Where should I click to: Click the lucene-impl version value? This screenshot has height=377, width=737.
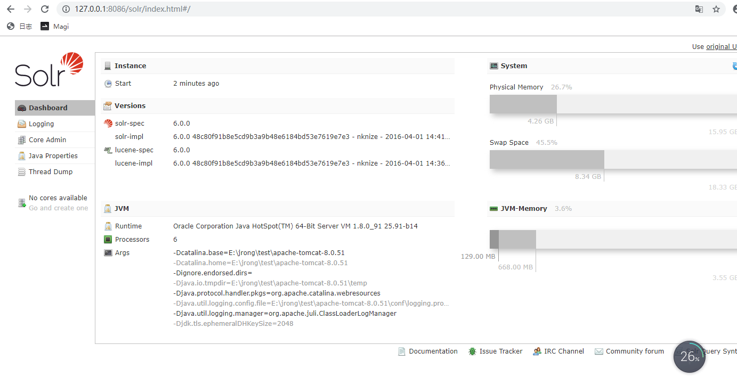312,163
